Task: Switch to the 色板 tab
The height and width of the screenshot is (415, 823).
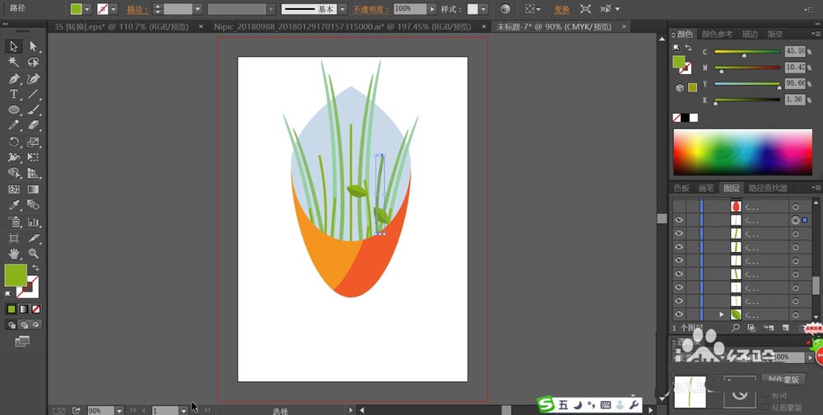Action: coord(681,188)
